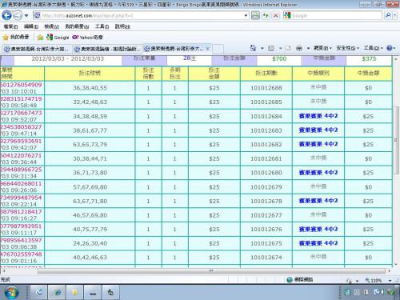Open a new tab with the blank tab button

point(218,49)
